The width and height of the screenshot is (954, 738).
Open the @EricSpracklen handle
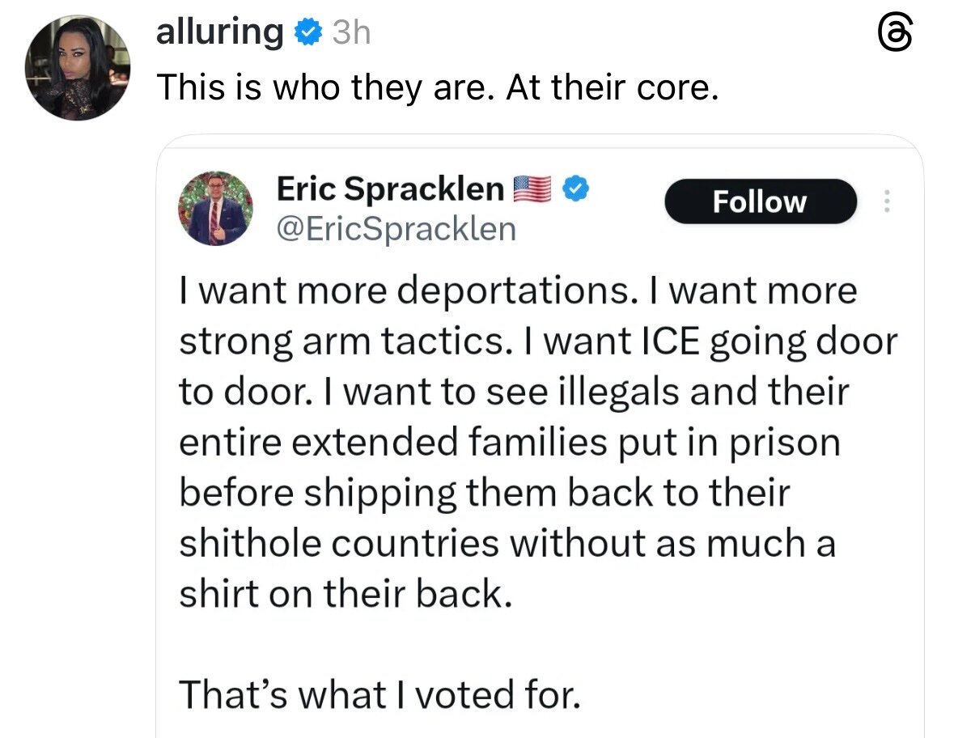(x=396, y=229)
